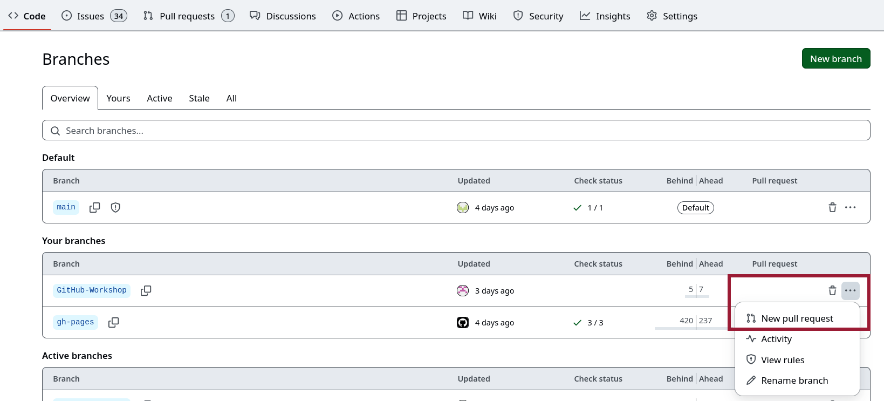This screenshot has height=401, width=884.
Task: Click author avatar on gh-pages row
Action: (x=463, y=323)
